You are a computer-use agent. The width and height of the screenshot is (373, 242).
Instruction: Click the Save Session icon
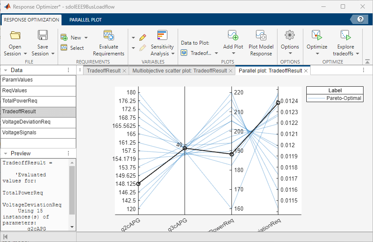[43, 36]
